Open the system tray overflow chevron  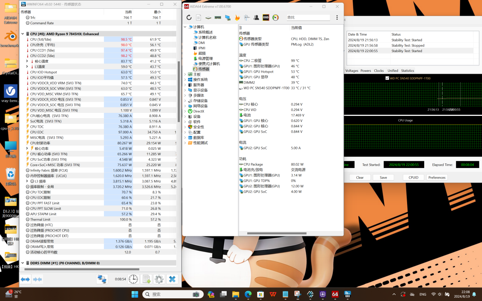(394, 294)
